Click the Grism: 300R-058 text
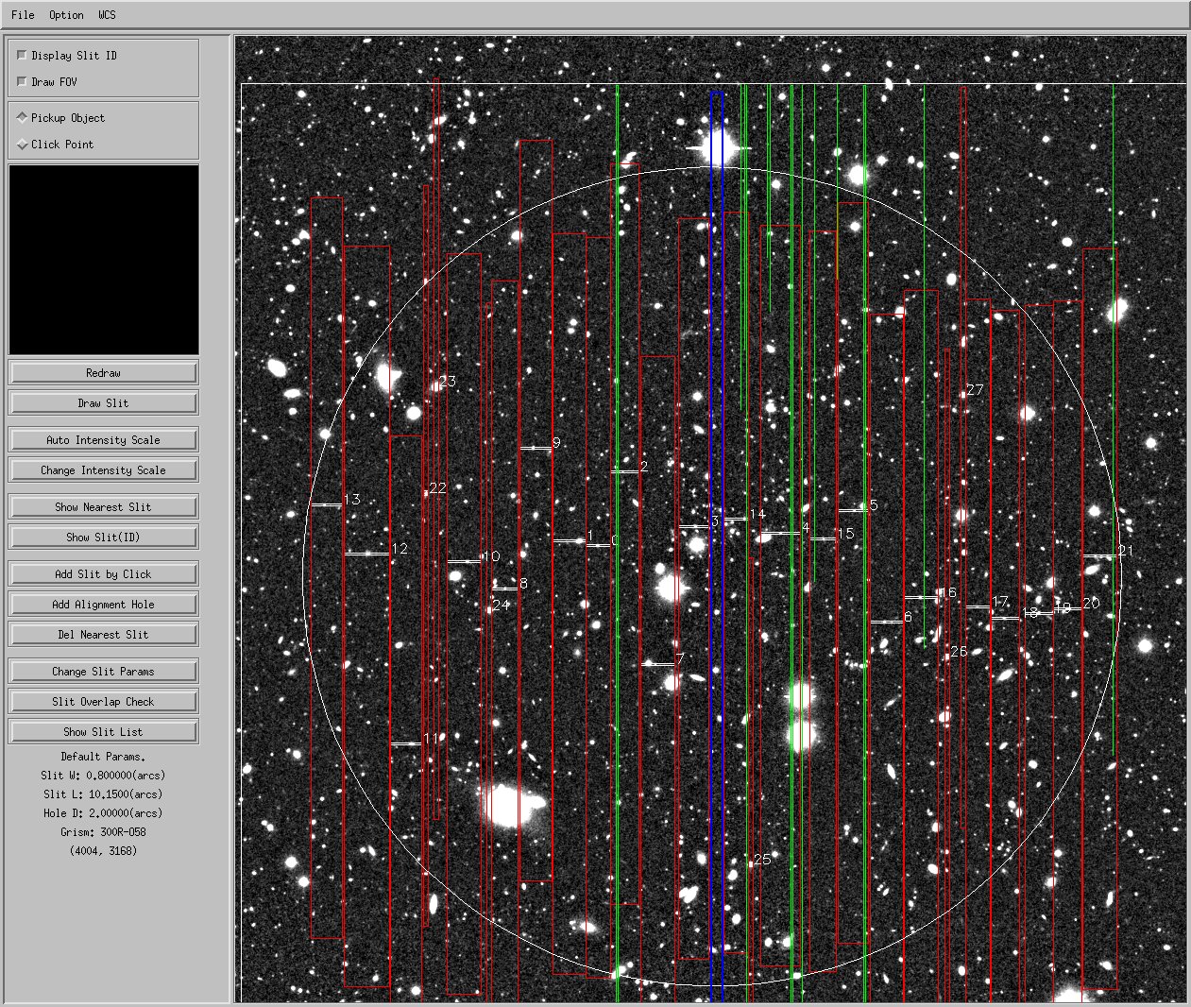This screenshot has height=1007, width=1191. point(103,832)
